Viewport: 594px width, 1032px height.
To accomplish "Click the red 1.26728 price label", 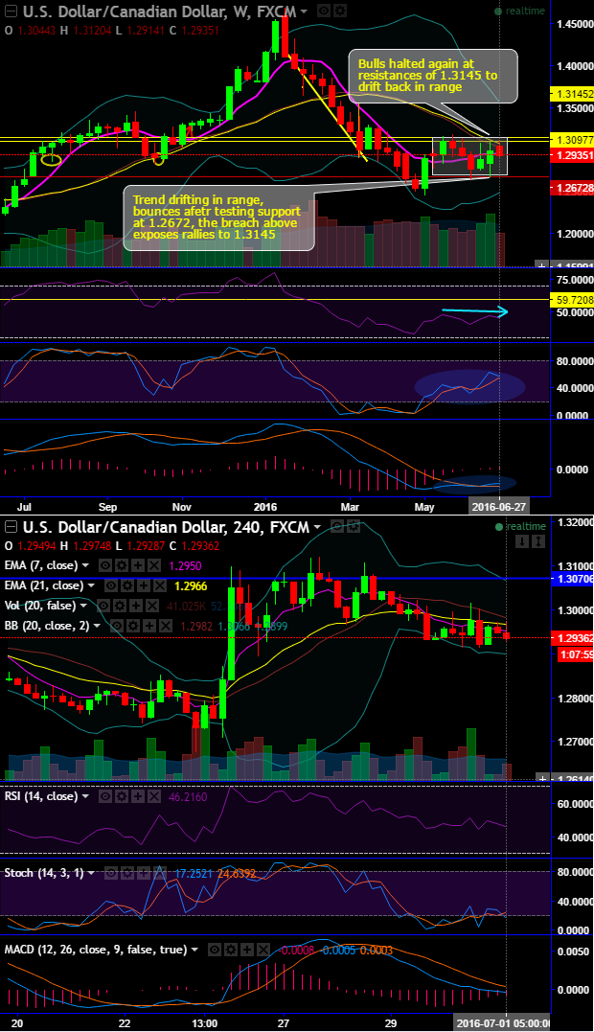I will pyautogui.click(x=572, y=189).
